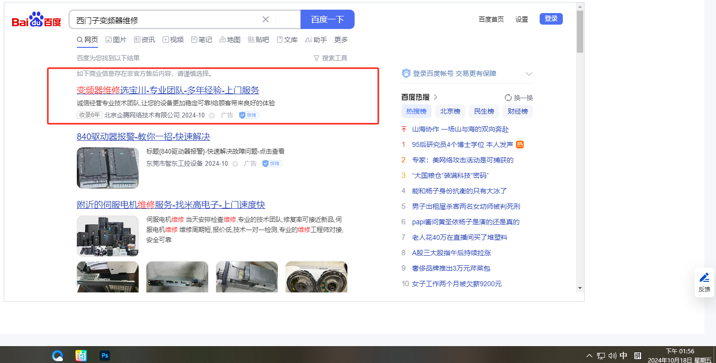Viewport: 716px width, 363px height.
Task: Click the page vertical scrollbar thumb
Action: (580, 31)
